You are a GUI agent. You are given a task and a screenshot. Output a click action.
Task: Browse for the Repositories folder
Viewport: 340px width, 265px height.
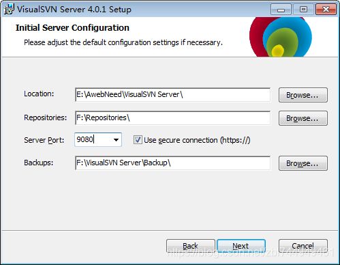[303, 118]
